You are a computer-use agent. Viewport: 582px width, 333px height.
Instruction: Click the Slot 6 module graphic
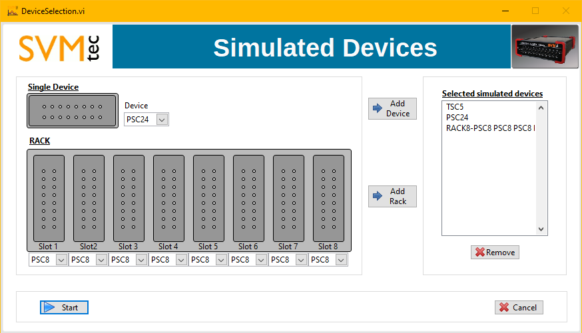248,198
